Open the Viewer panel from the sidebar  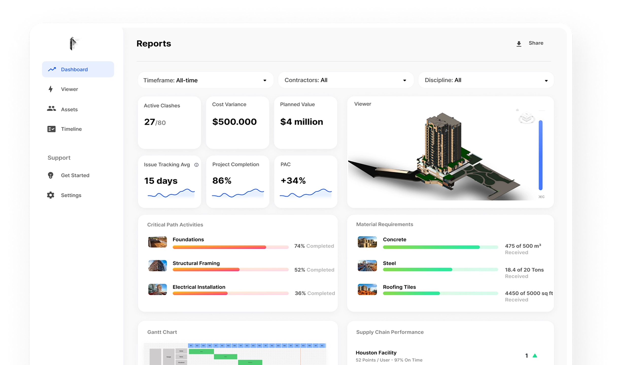pyautogui.click(x=69, y=89)
